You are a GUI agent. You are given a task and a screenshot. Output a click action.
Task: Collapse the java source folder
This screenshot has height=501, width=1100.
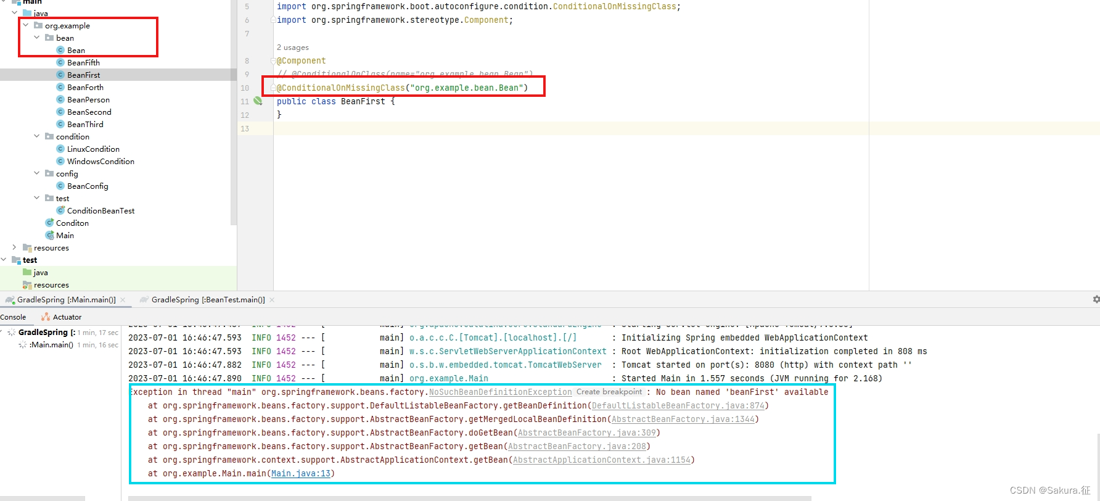(15, 13)
